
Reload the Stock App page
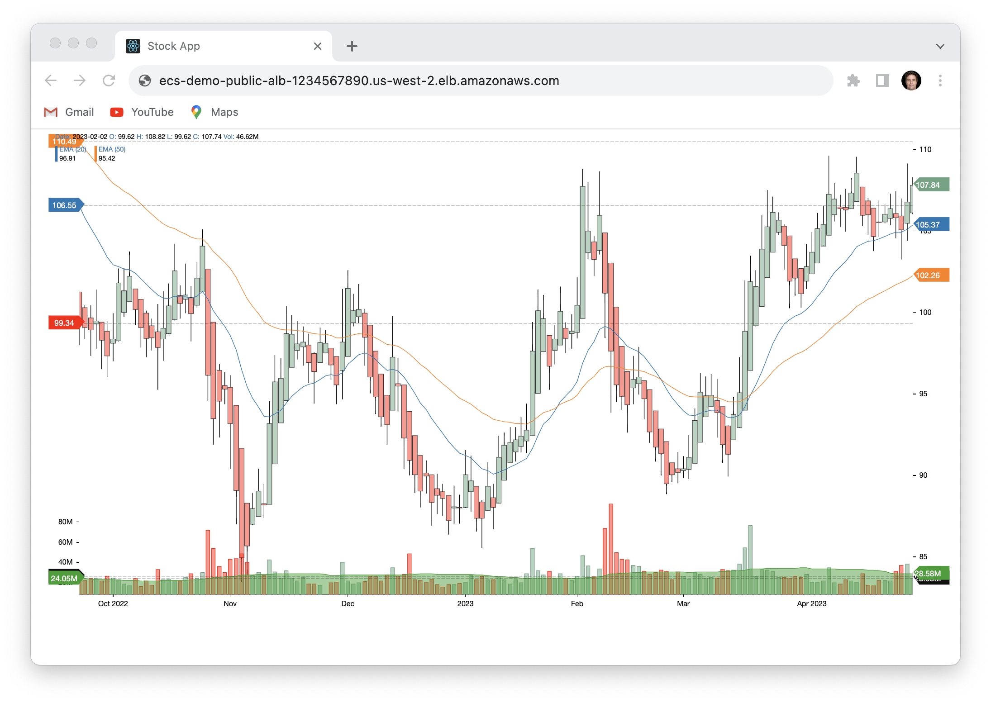tap(109, 81)
